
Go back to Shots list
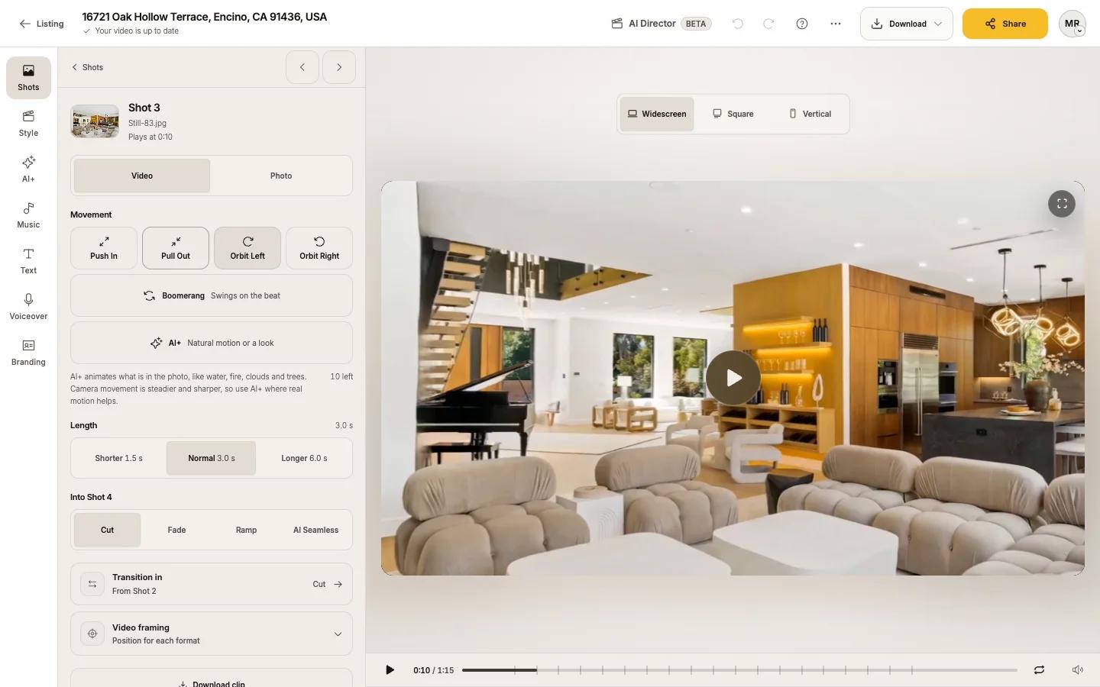click(87, 67)
